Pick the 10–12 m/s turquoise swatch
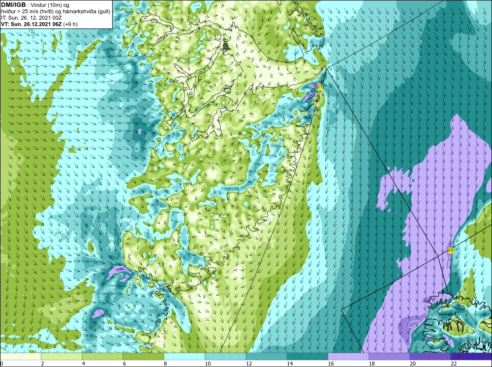Image resolution: width=492 pixels, height=367 pixels. pyautogui.click(x=225, y=357)
